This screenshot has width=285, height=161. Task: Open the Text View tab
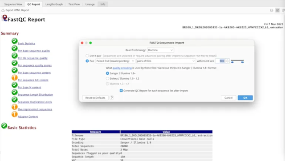[x=74, y=4]
